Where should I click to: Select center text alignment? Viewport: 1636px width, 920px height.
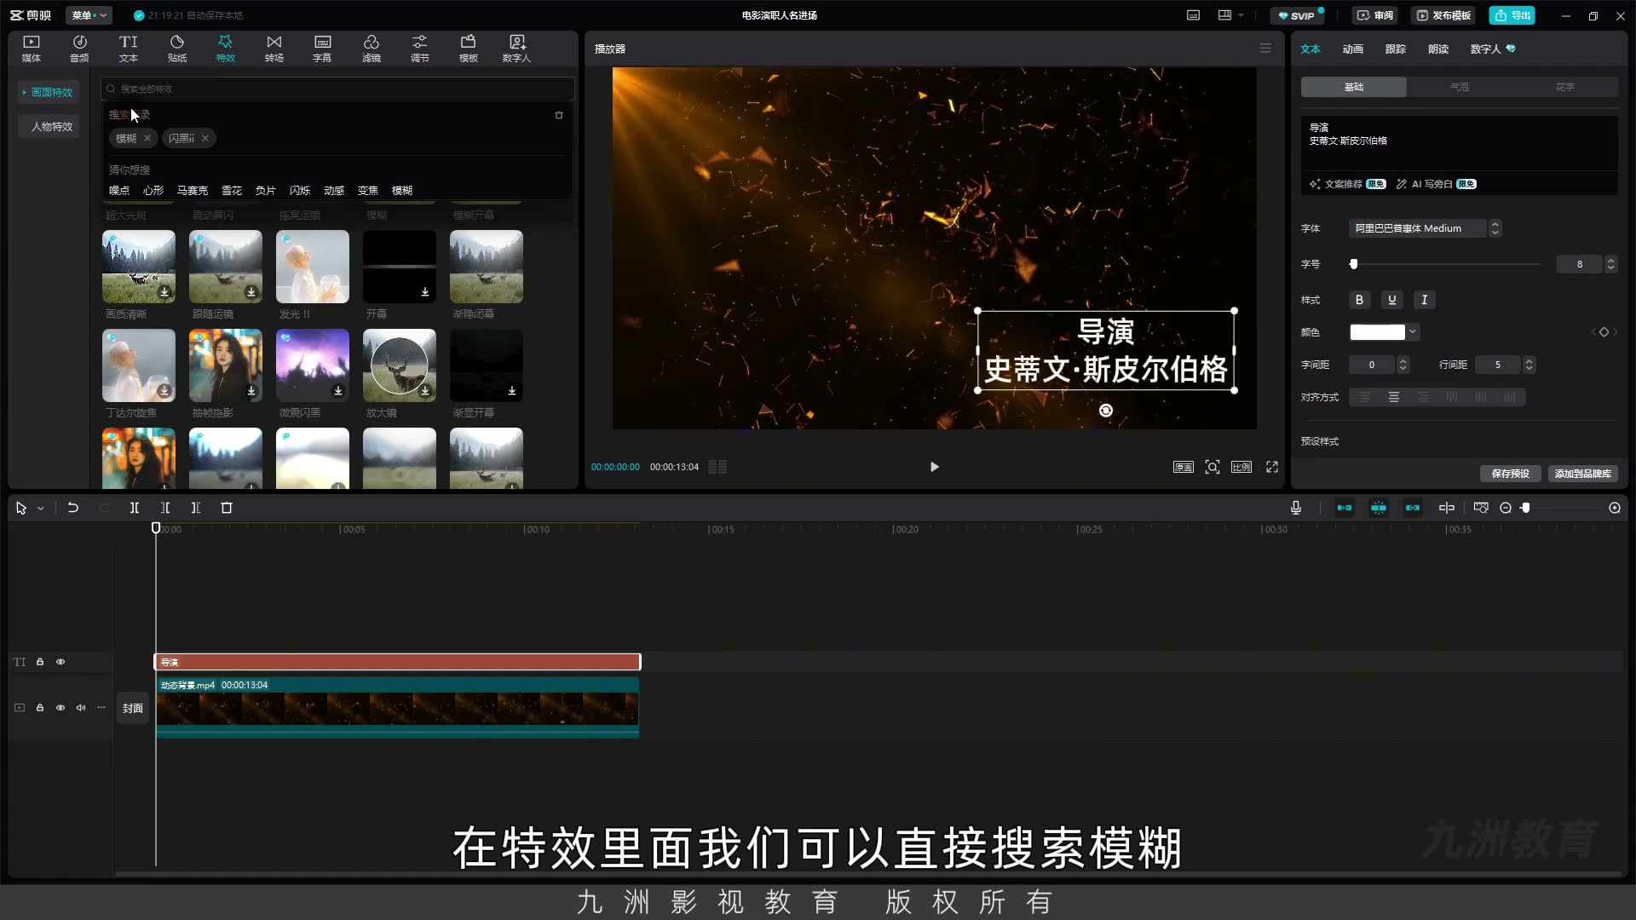[x=1394, y=397]
